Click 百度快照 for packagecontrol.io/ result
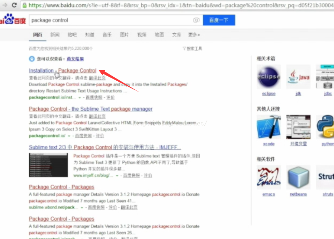Screen dimensions: 334x239 point(83,135)
